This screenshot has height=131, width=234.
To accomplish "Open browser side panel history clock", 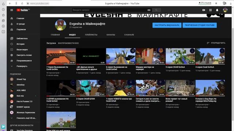I will click(3, 9).
